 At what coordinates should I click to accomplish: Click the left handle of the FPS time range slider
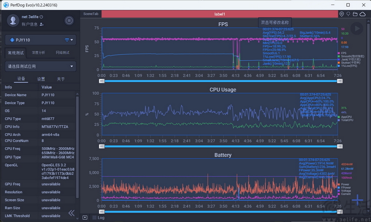click(x=101, y=81)
